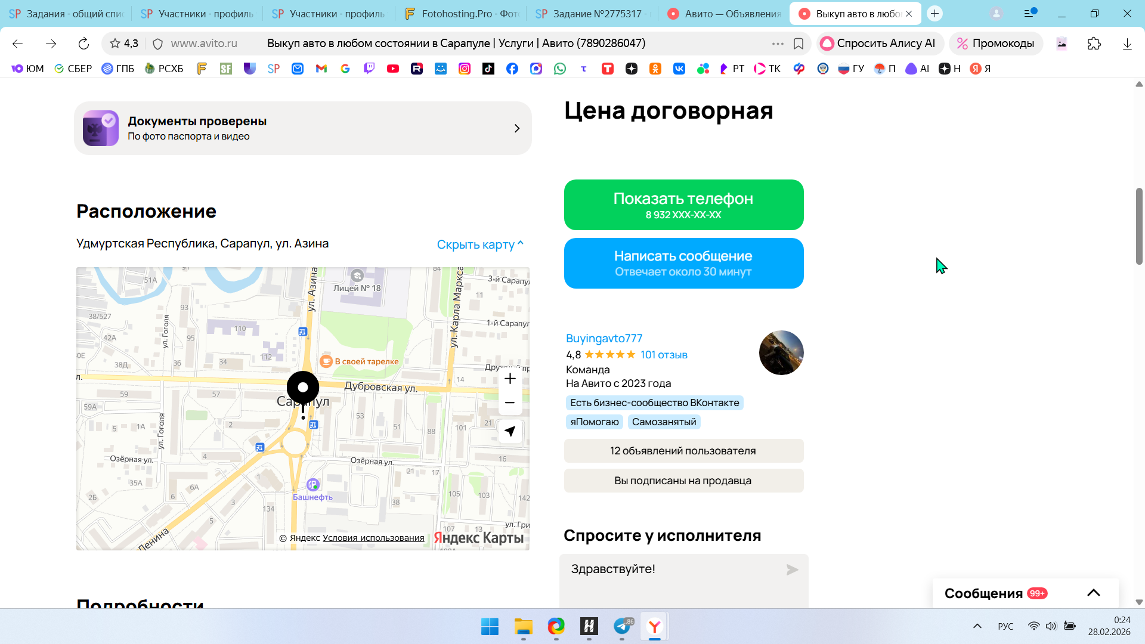This screenshot has height=644, width=1145.
Task: Click the map zoom out minus button
Action: tap(510, 403)
